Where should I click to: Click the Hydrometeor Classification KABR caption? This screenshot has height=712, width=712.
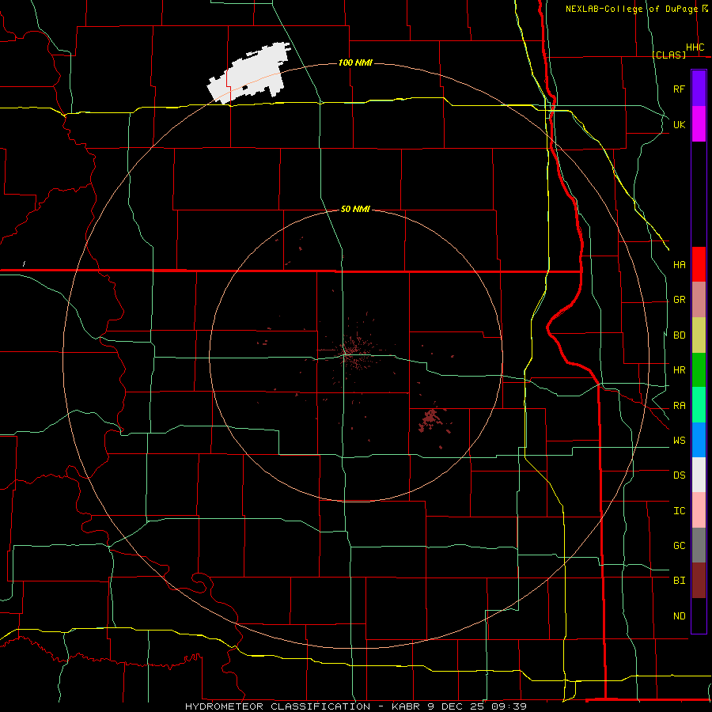pyautogui.click(x=356, y=706)
